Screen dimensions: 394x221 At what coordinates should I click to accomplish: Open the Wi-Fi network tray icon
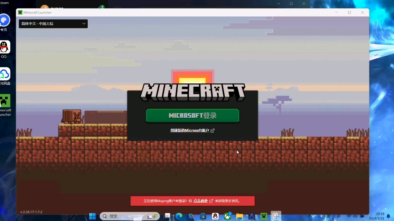click(x=349, y=216)
